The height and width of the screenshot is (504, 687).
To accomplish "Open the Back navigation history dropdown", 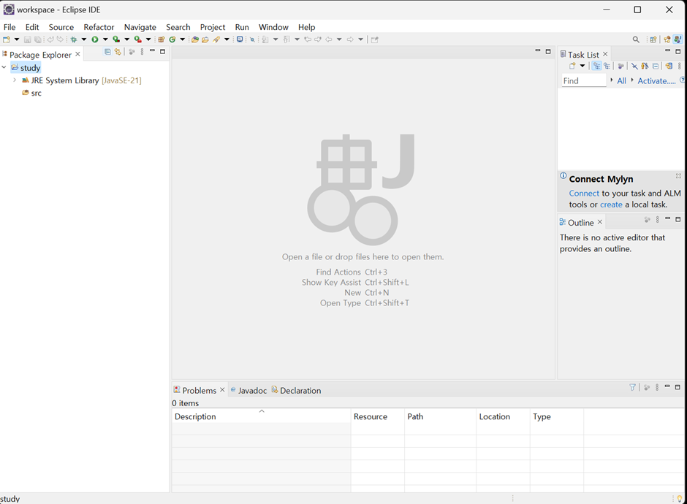I will tap(339, 39).
